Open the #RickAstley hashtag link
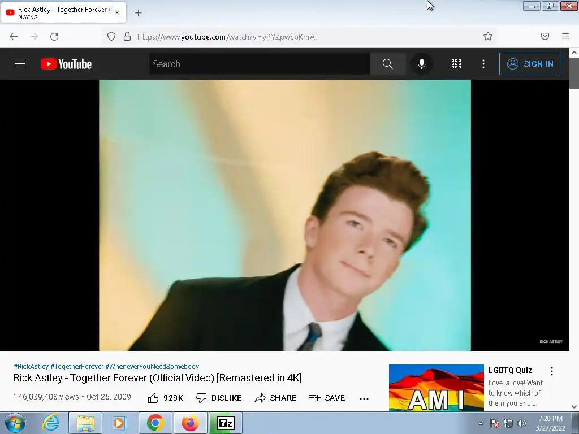The width and height of the screenshot is (579, 434). coord(31,366)
